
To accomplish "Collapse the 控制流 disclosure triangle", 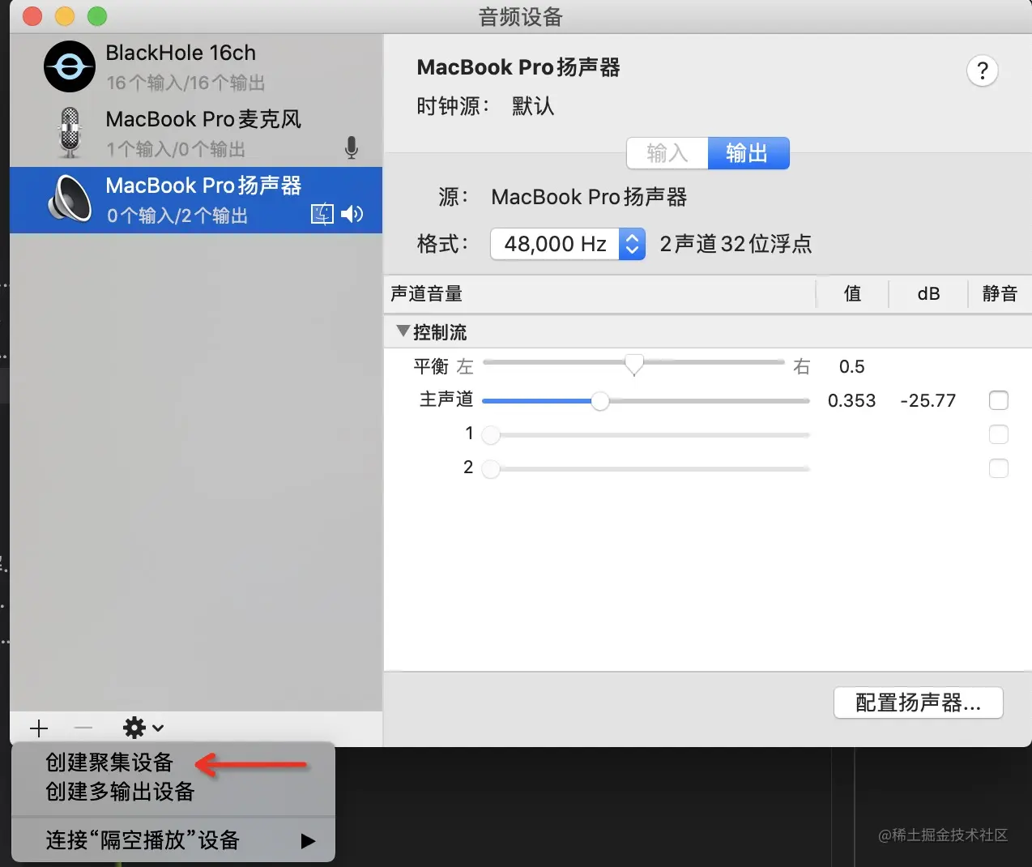I will tap(403, 331).
